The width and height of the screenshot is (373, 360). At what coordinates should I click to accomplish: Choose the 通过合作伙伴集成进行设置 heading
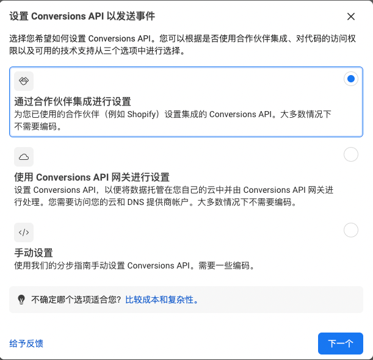73,101
